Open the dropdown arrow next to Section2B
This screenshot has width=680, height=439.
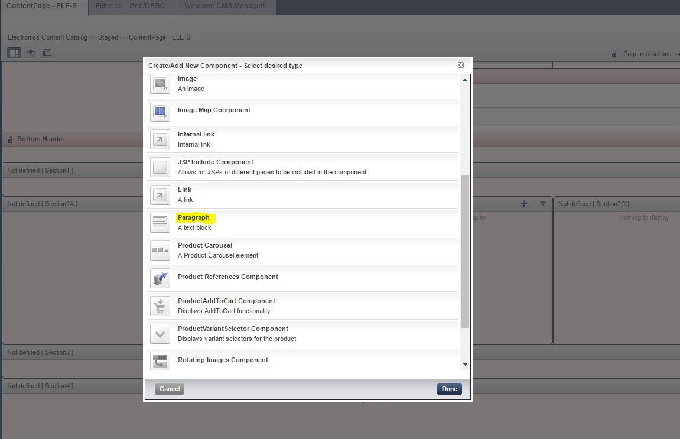(x=542, y=203)
